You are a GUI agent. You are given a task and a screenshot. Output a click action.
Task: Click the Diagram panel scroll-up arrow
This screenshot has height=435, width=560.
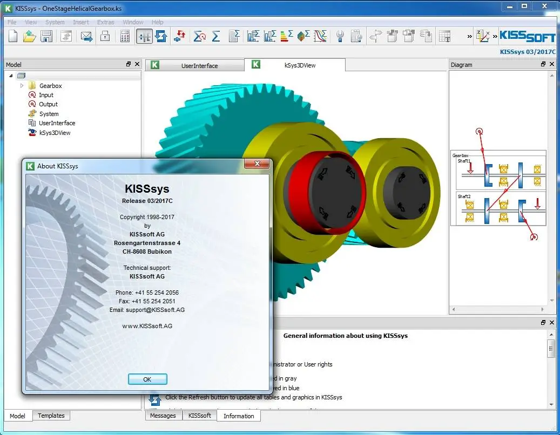click(552, 76)
